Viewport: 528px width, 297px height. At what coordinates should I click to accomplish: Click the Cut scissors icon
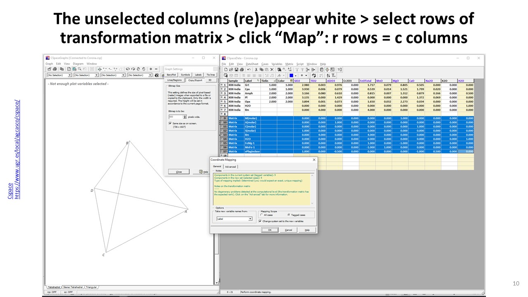click(x=256, y=70)
